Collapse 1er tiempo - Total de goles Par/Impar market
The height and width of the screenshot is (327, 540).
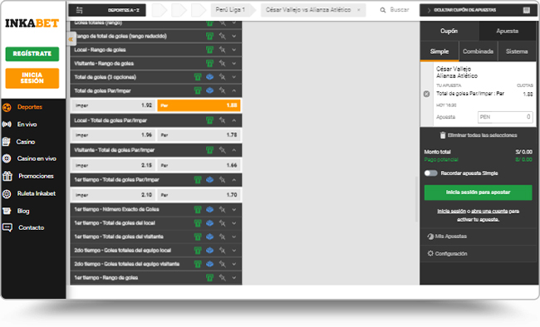pyautogui.click(x=234, y=179)
